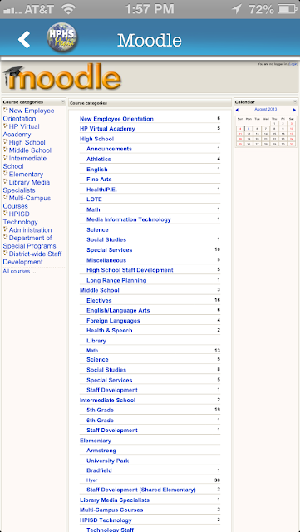This screenshot has height=532, width=300.
Task: Open Middle School in the sidebar block
Action: click(x=30, y=150)
